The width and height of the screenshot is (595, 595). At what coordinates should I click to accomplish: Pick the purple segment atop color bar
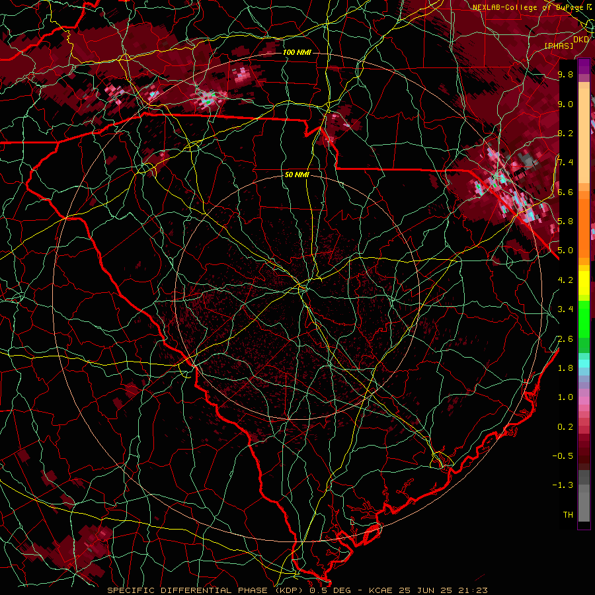[584, 67]
